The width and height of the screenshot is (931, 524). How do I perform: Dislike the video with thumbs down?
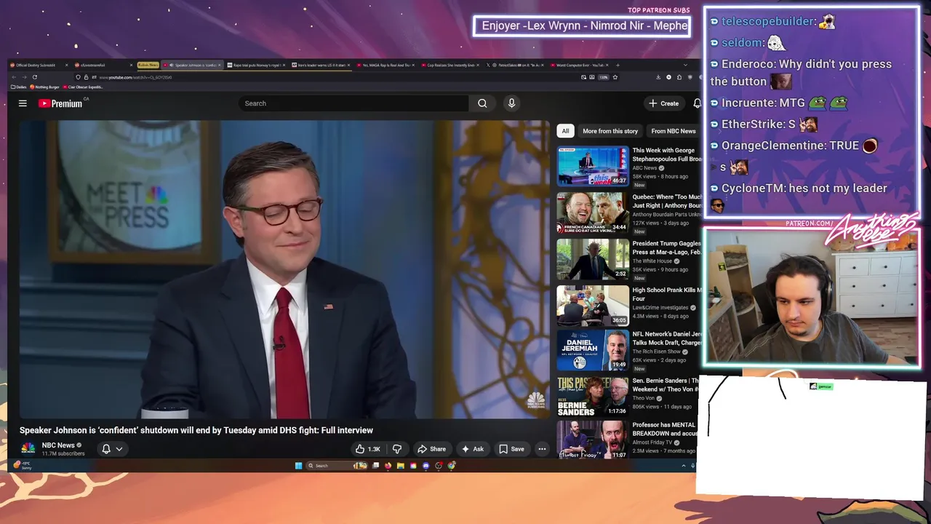(x=397, y=449)
